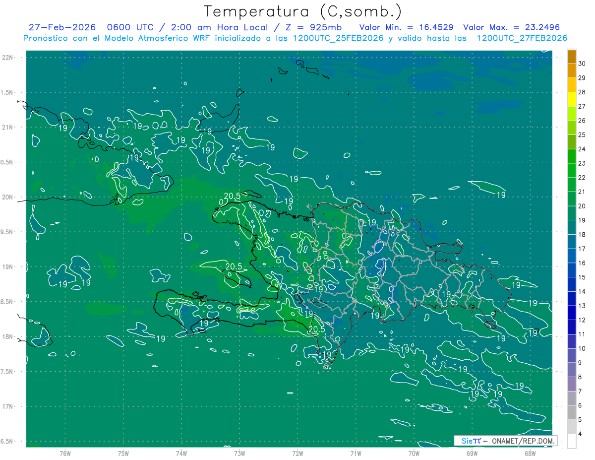Click the '0.5N' latitude axis label

pos(7,162)
